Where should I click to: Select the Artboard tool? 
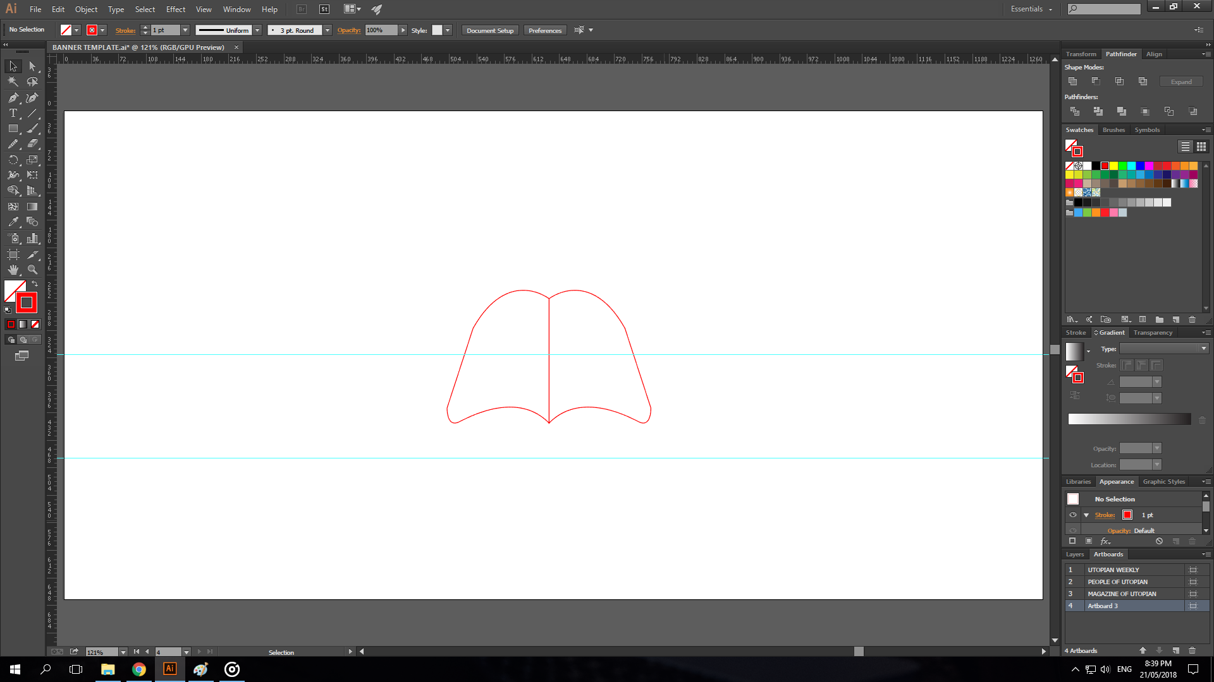(x=13, y=254)
